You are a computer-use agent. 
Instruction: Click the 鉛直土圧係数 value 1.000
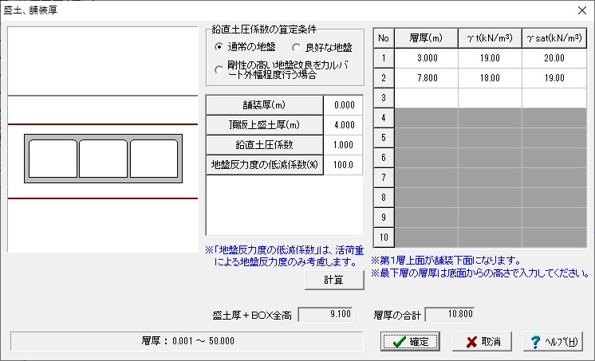pyautogui.click(x=344, y=145)
